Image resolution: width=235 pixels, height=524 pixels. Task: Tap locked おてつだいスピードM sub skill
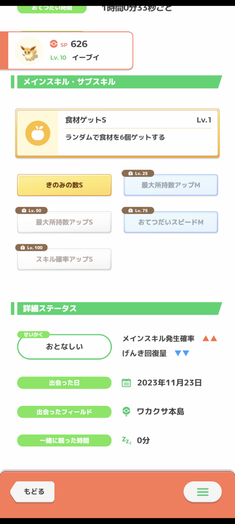(171, 222)
